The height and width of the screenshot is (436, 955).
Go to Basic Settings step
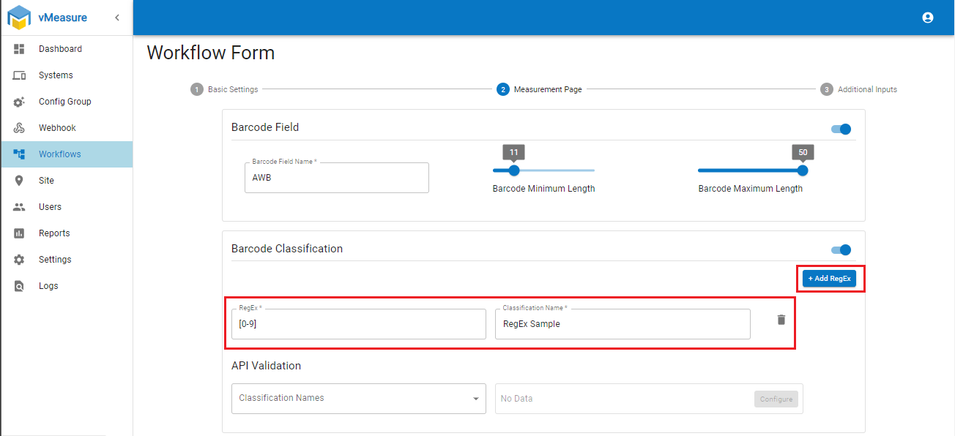point(225,89)
